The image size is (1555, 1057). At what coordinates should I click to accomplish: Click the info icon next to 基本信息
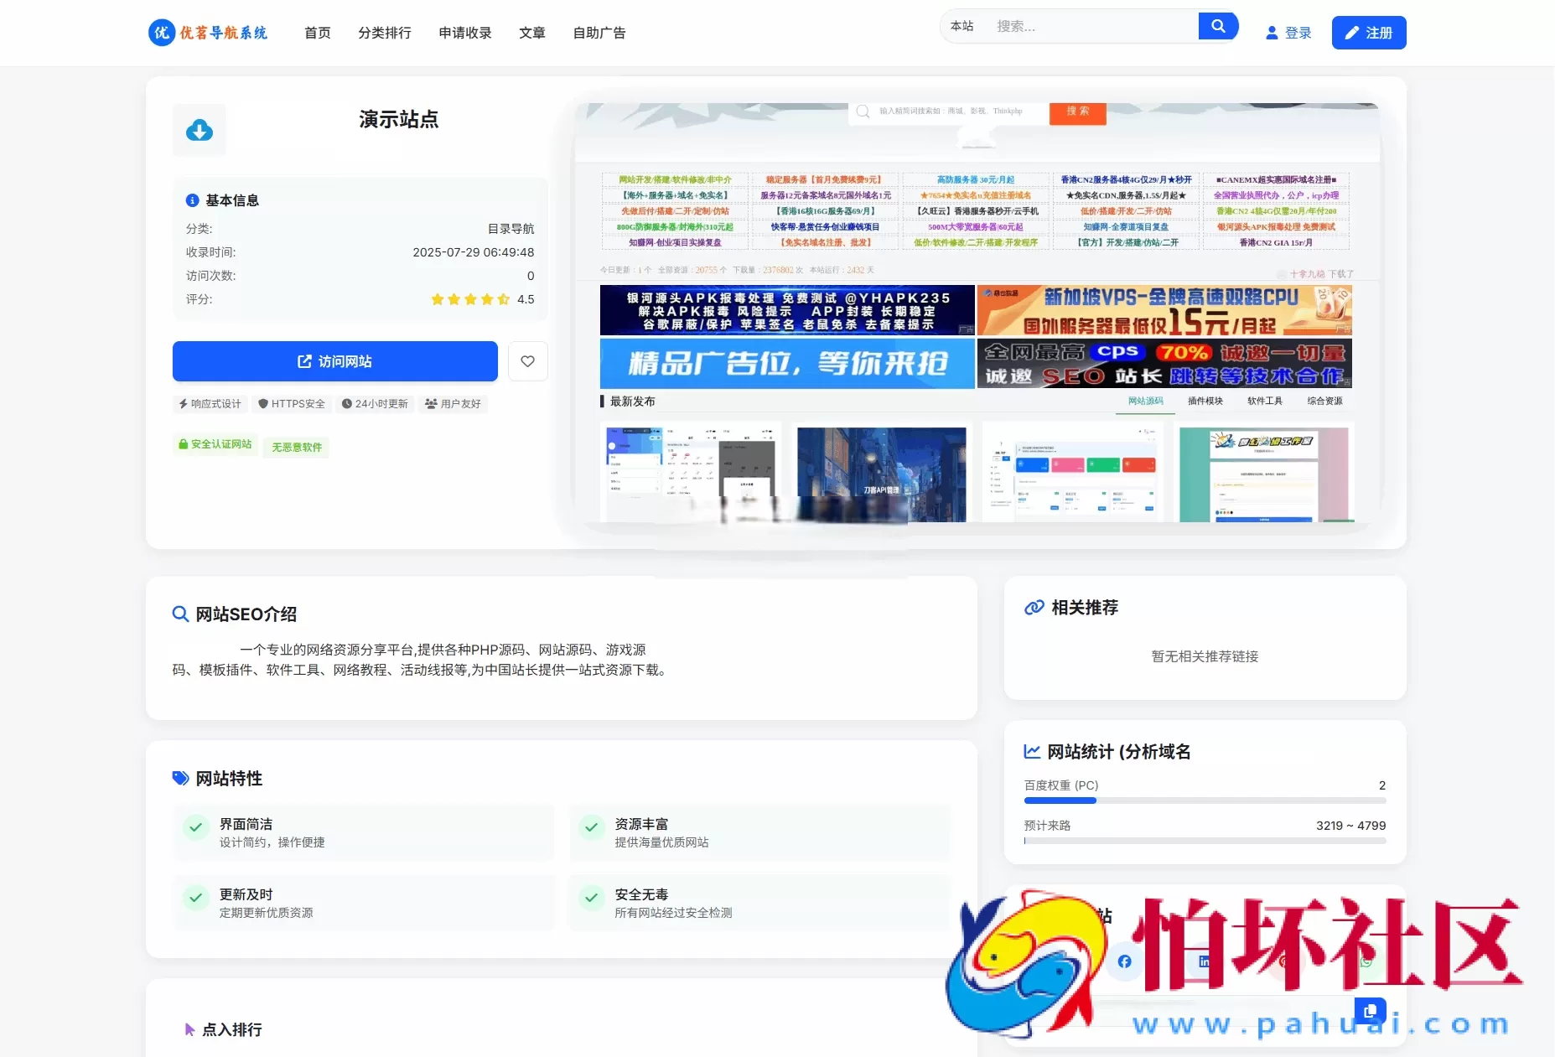tap(191, 200)
